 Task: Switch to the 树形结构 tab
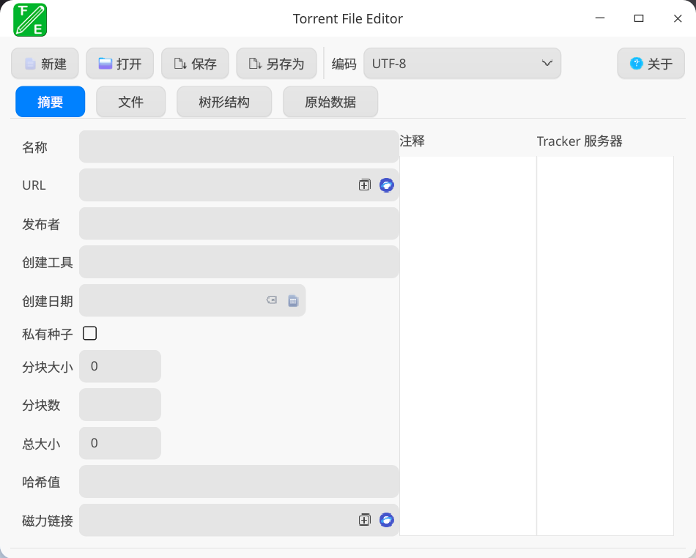coord(224,102)
